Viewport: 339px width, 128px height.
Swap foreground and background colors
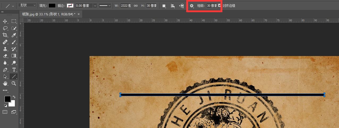[14, 97]
